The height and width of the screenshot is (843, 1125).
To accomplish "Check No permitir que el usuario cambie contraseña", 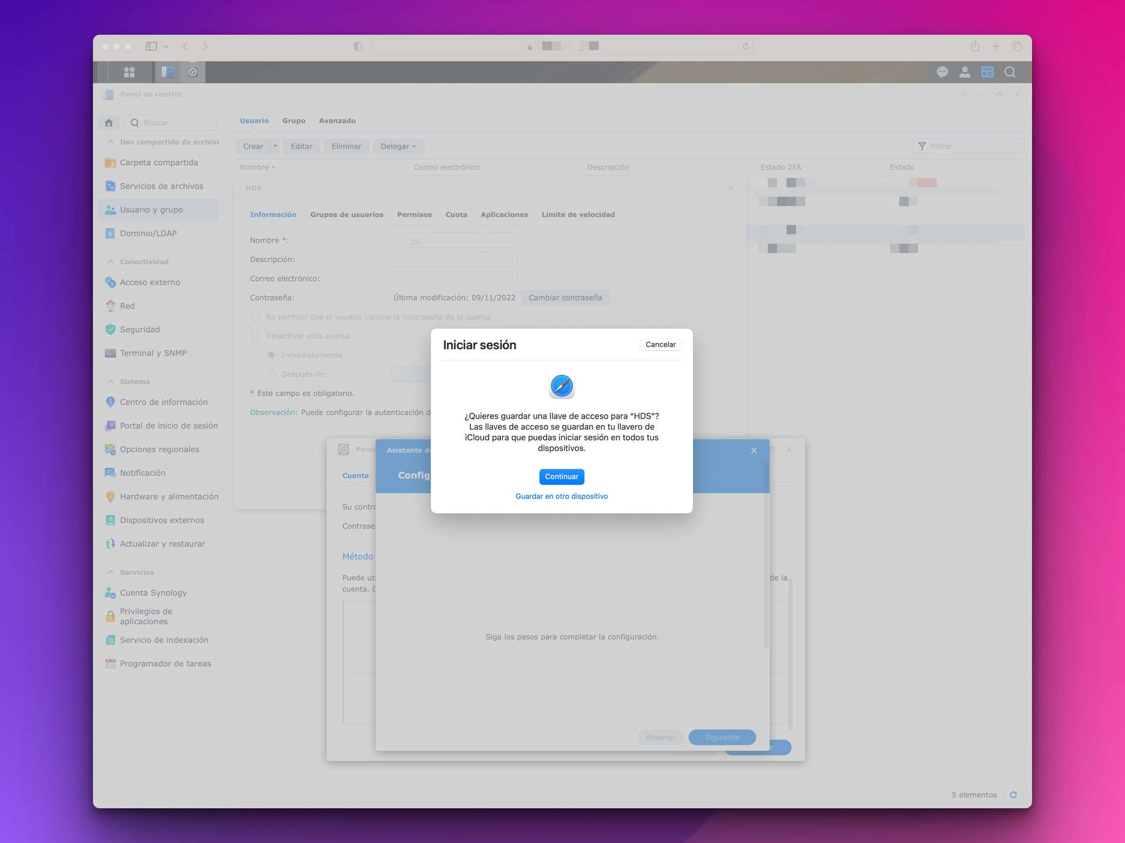I will [x=255, y=317].
